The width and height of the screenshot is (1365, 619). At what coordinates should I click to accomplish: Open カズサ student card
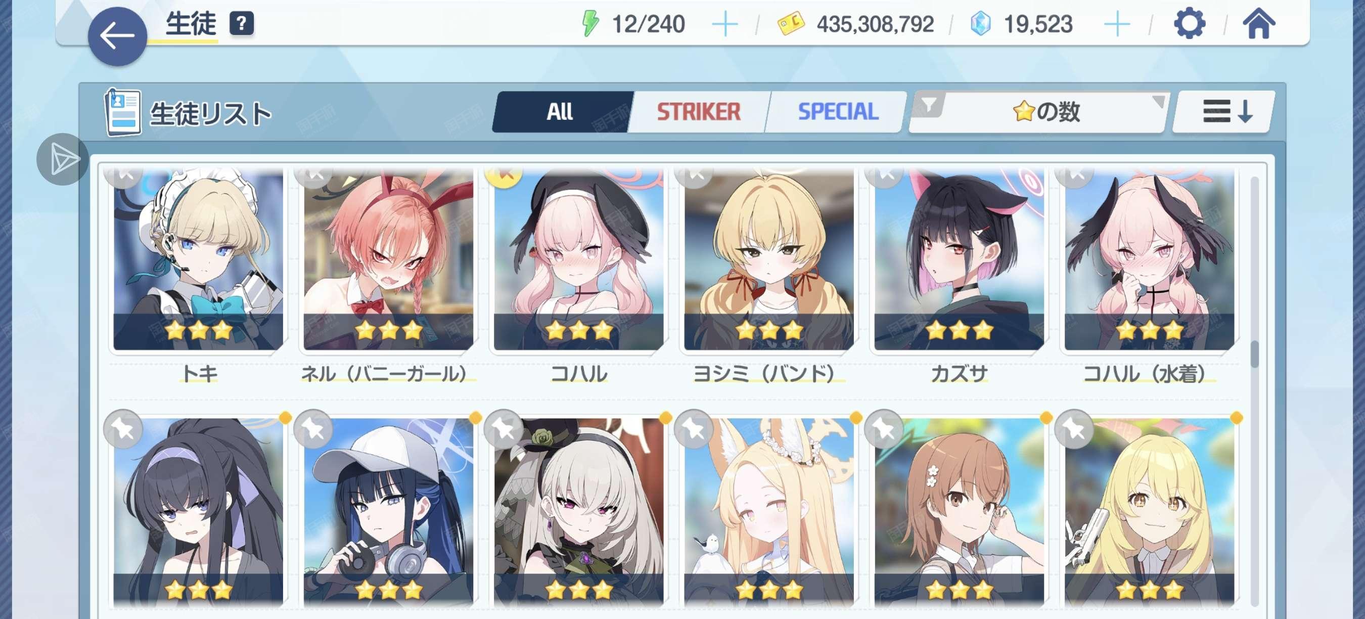pyautogui.click(x=959, y=259)
